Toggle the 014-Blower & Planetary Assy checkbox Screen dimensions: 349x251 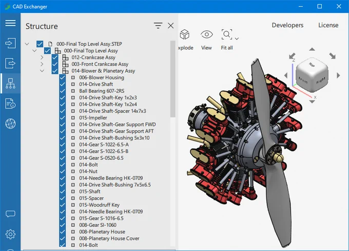coord(55,71)
